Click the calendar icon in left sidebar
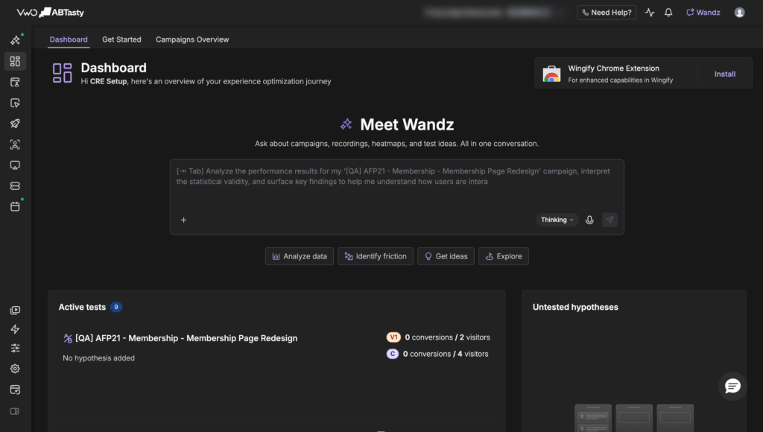The height and width of the screenshot is (432, 763). click(15, 206)
